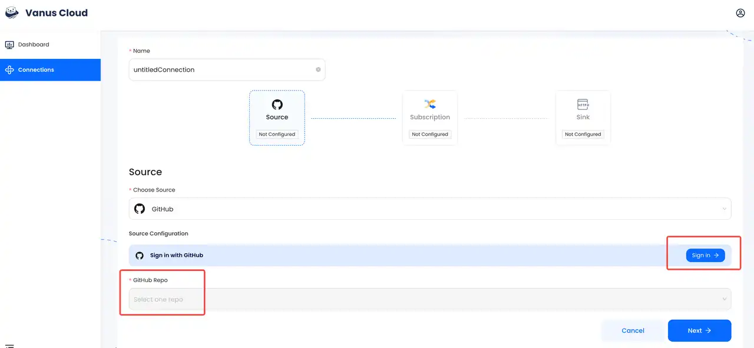
Task: Focus the connection Name input field
Action: pos(227,69)
